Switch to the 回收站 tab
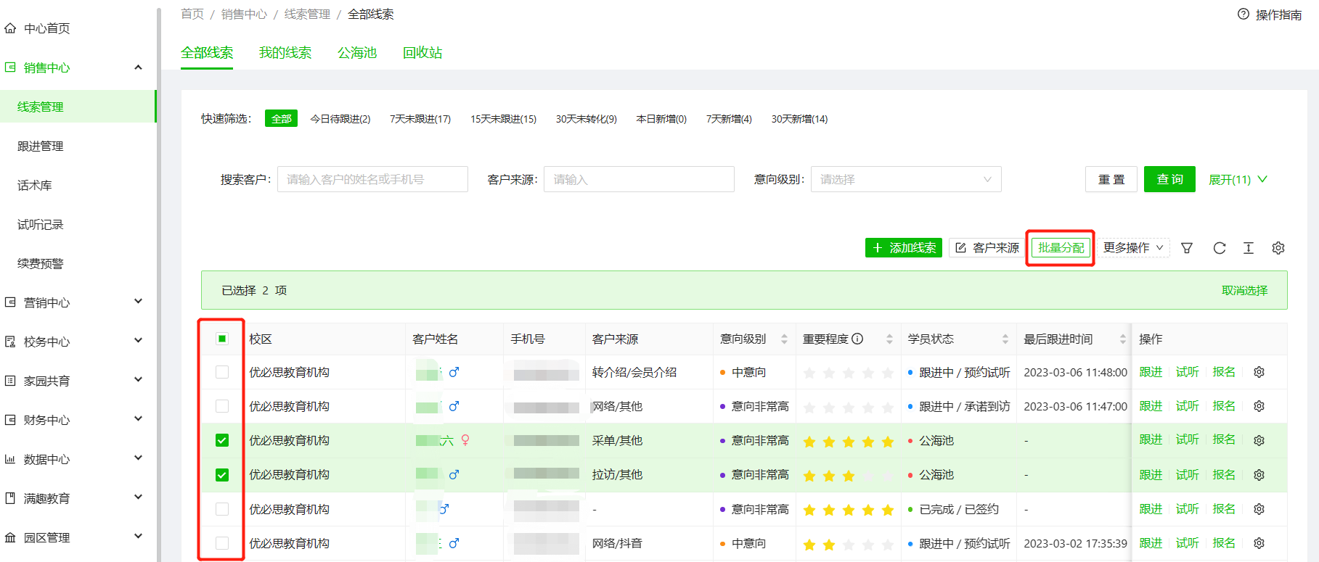 coord(422,53)
